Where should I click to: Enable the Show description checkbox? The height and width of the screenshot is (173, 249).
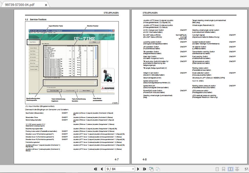(x=47, y=87)
